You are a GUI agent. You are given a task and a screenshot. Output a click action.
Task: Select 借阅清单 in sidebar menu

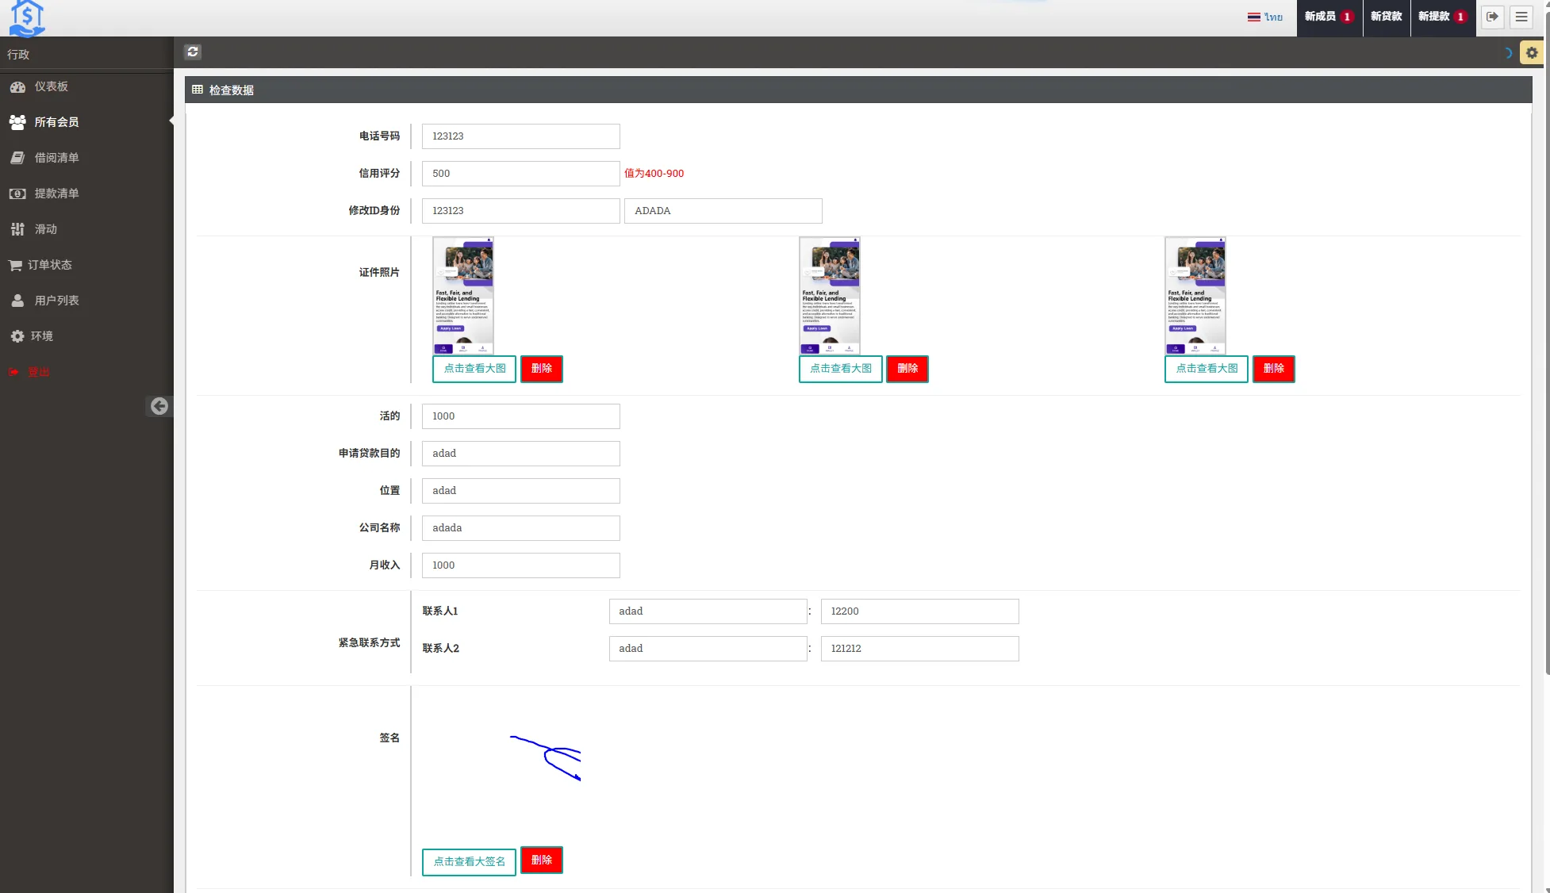[x=56, y=158]
